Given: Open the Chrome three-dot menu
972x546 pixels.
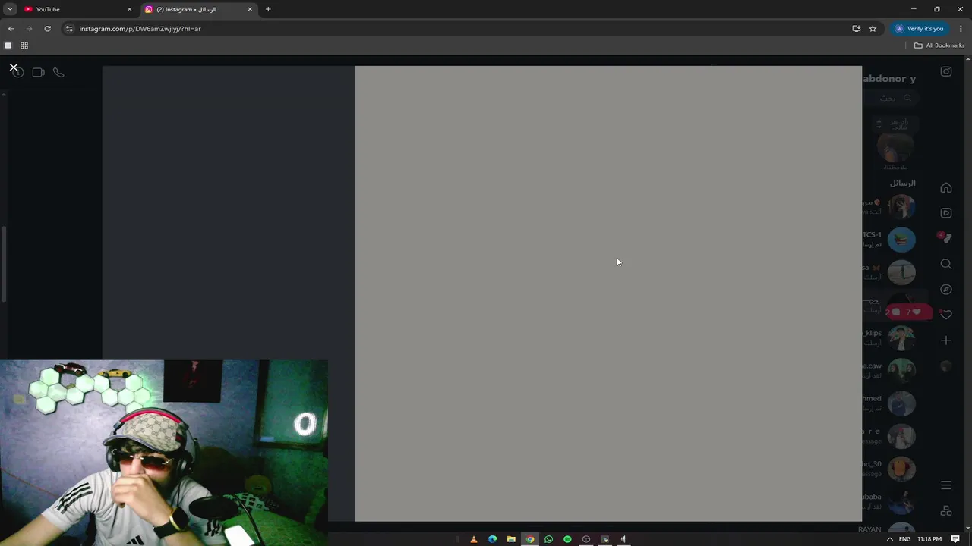Looking at the screenshot, I should pos(961,29).
